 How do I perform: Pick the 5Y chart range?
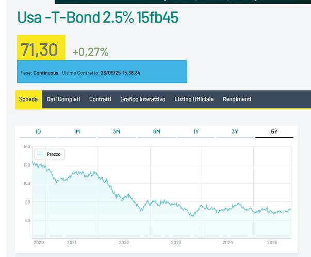[274, 132]
